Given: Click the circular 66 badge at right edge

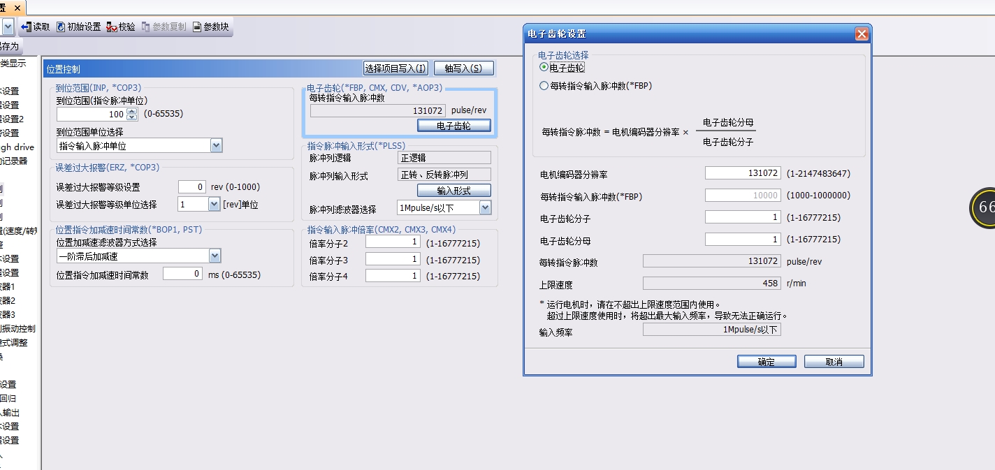Looking at the screenshot, I should [x=984, y=207].
